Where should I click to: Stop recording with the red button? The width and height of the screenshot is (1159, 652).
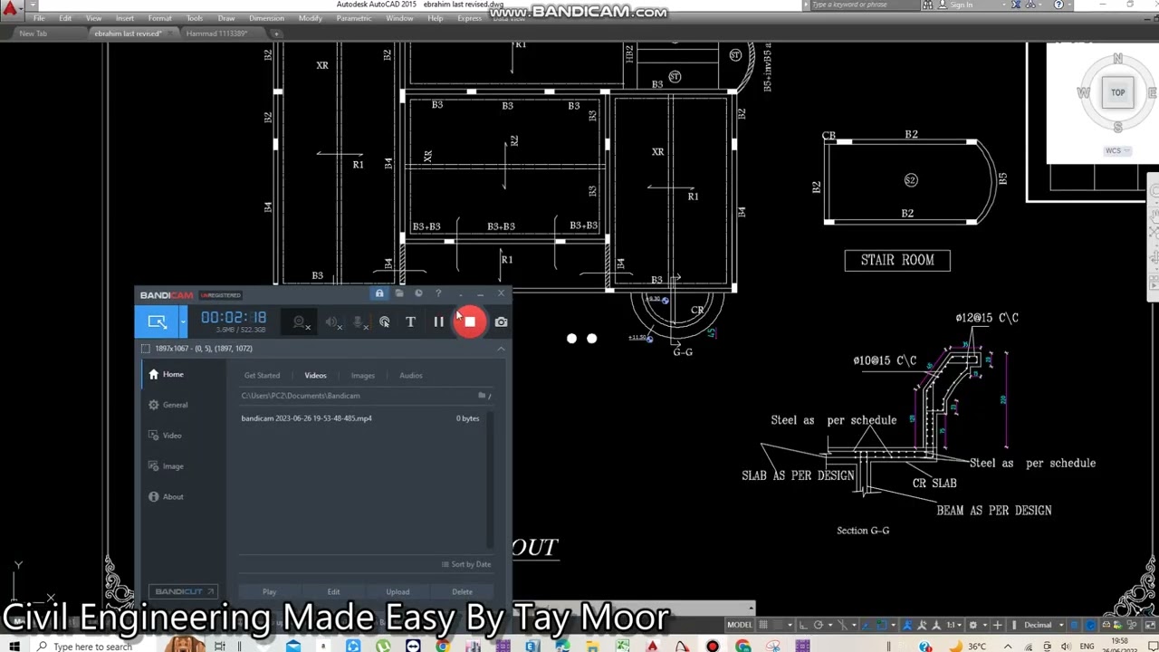469,321
